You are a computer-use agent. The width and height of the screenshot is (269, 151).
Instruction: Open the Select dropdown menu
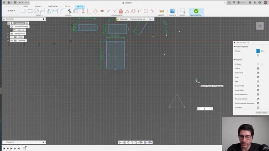183,15
